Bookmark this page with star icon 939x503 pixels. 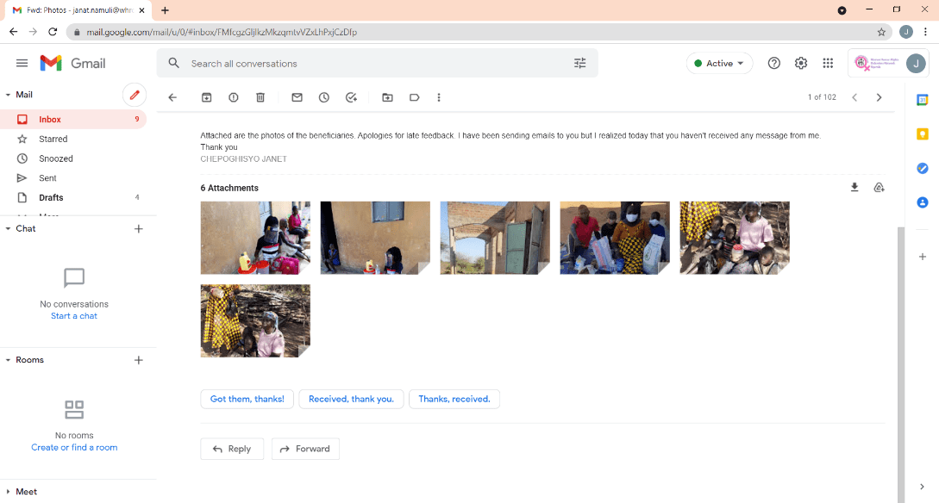coord(881,32)
